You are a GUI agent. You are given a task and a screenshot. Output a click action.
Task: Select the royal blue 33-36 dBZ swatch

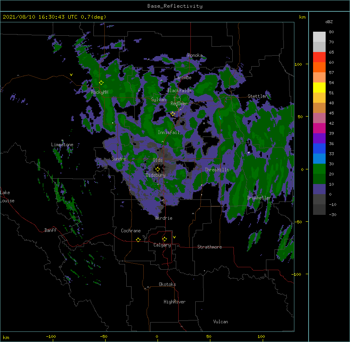pyautogui.click(x=319, y=148)
